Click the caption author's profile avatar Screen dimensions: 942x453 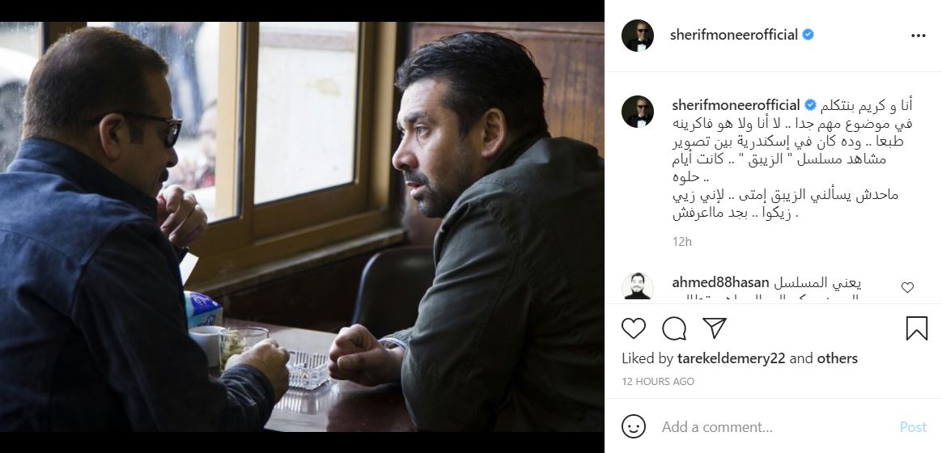[638, 112]
